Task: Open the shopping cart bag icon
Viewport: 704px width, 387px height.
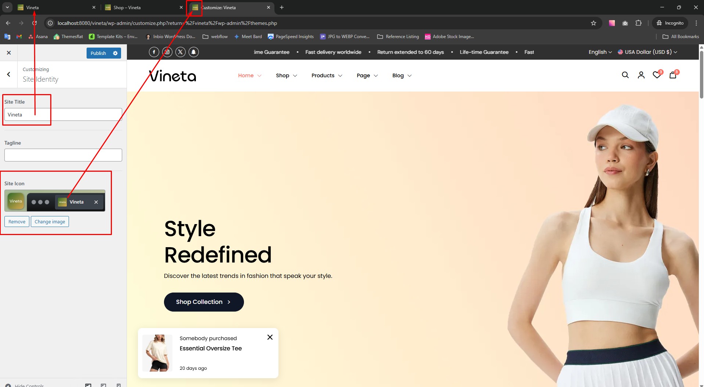Action: [673, 75]
